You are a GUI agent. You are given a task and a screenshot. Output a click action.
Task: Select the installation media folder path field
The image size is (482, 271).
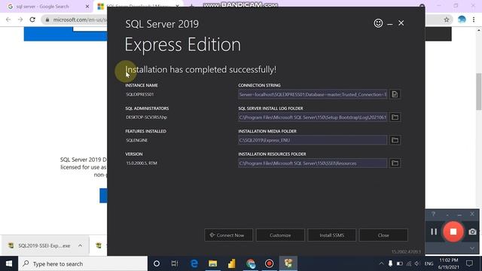313,140
